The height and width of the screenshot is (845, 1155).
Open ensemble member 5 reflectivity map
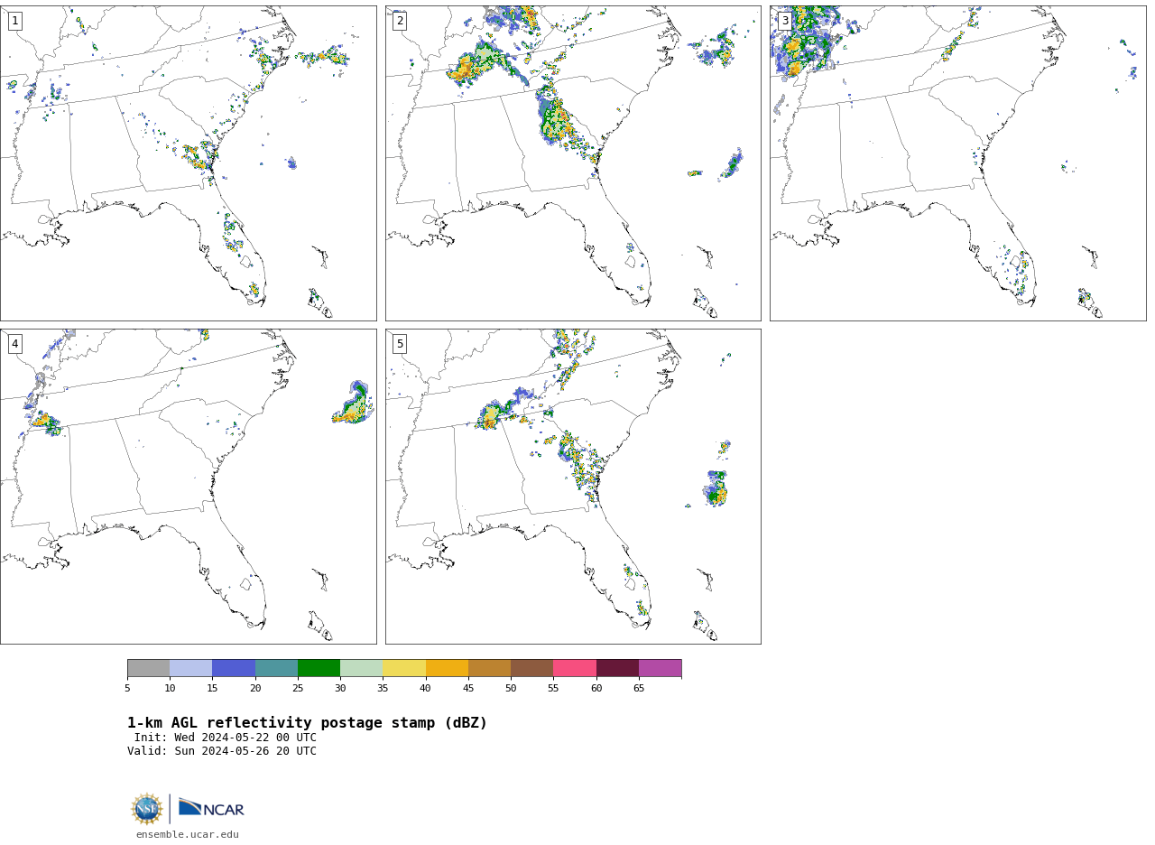coord(573,487)
